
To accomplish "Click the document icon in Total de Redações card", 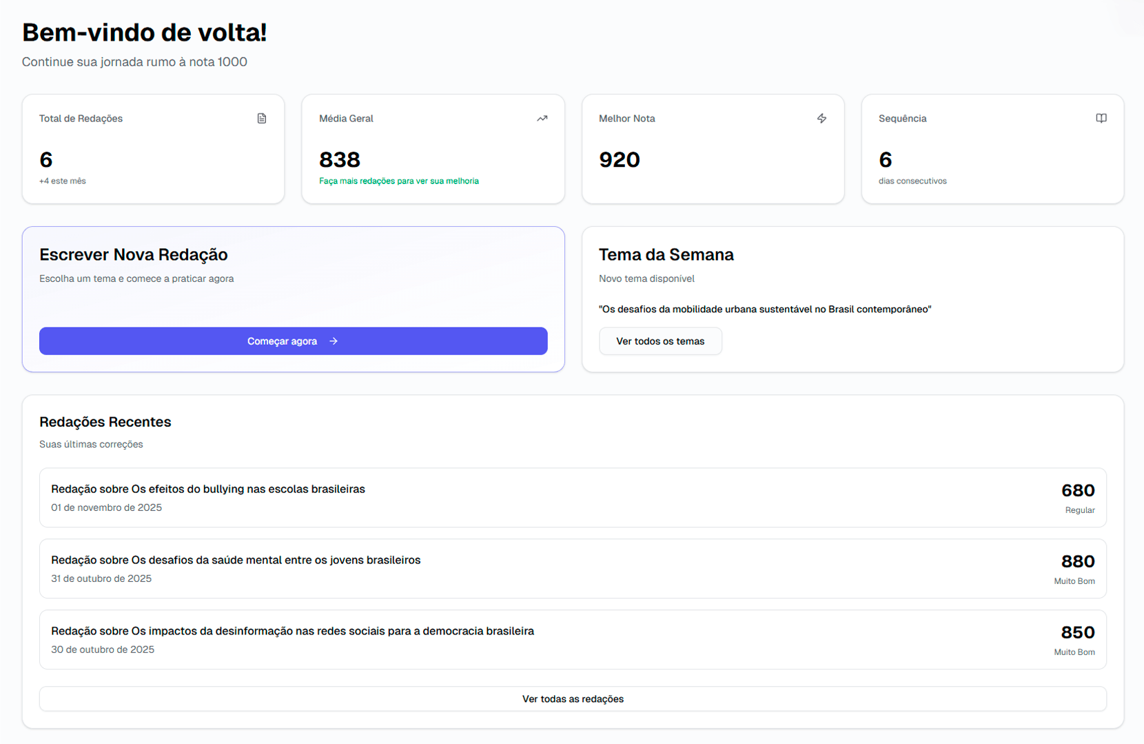I will click(262, 119).
